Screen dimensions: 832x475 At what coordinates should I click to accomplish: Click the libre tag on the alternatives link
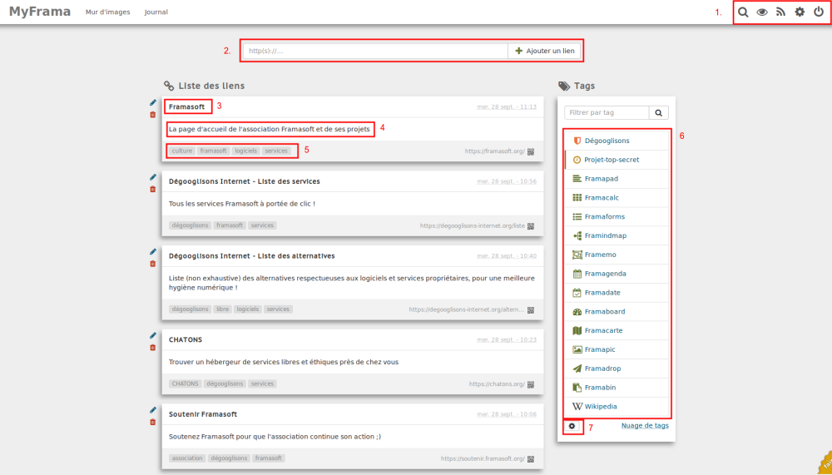(x=223, y=309)
